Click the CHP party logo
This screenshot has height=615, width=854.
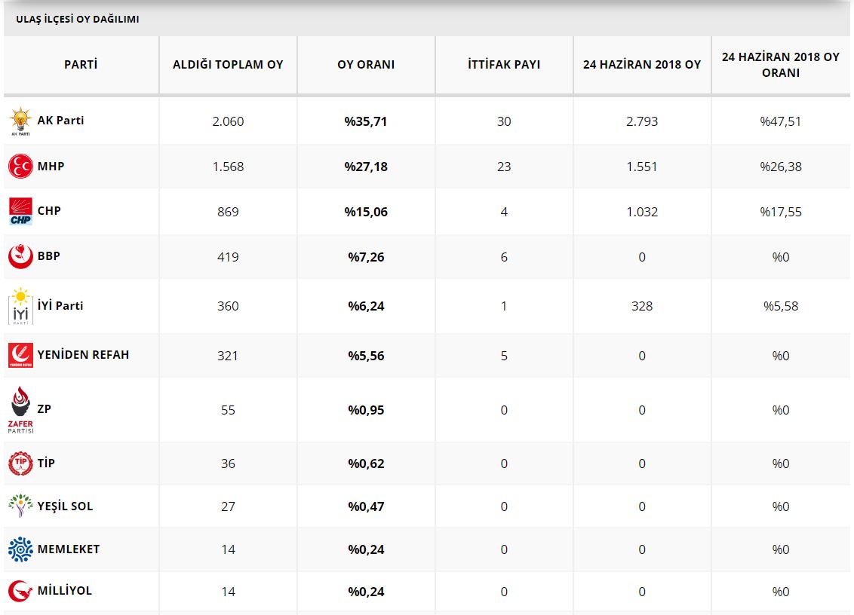20,211
